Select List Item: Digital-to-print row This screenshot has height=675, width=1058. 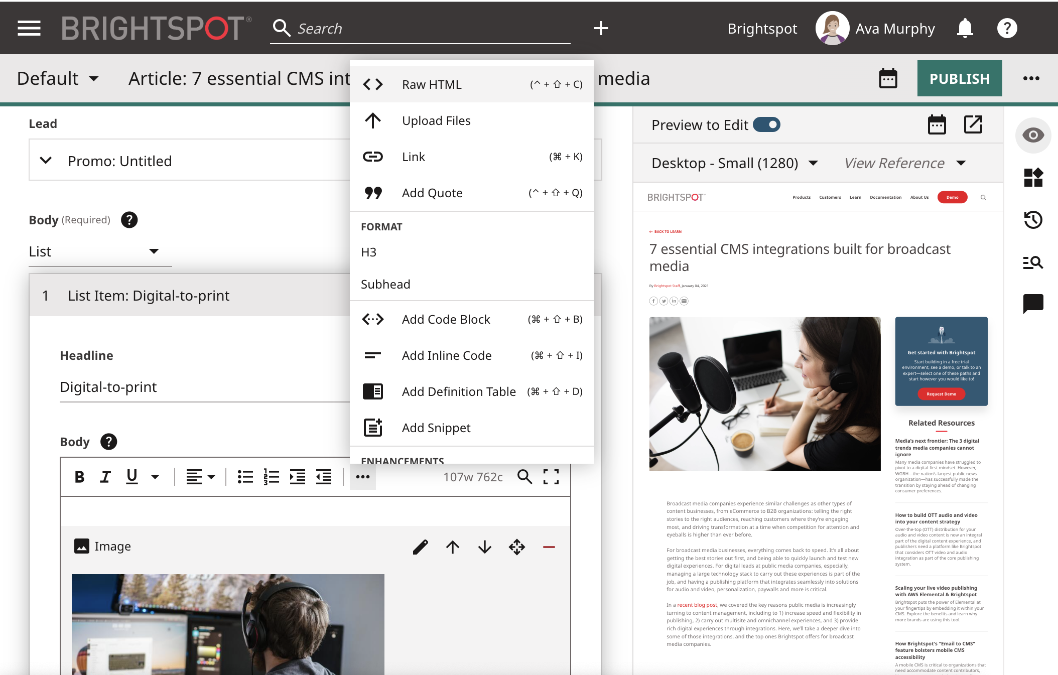(190, 296)
